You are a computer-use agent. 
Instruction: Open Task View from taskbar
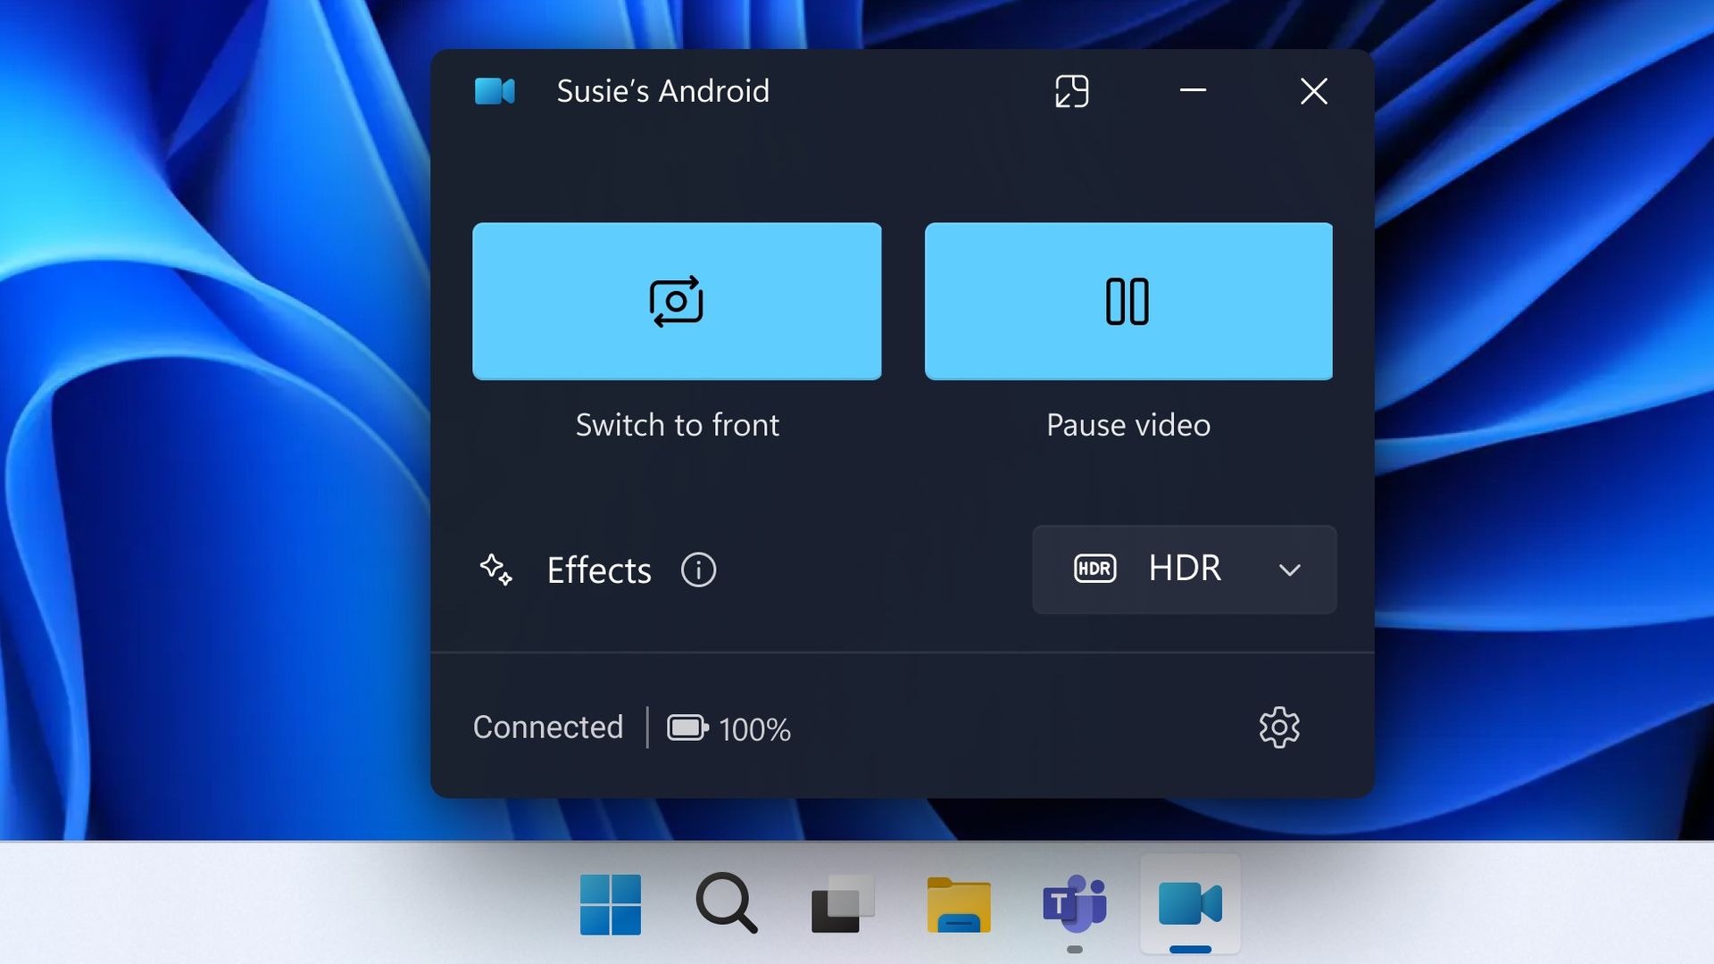[x=842, y=904]
